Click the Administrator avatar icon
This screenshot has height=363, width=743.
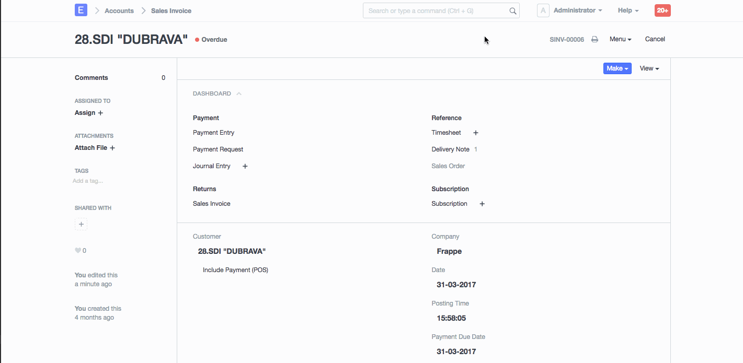point(543,10)
